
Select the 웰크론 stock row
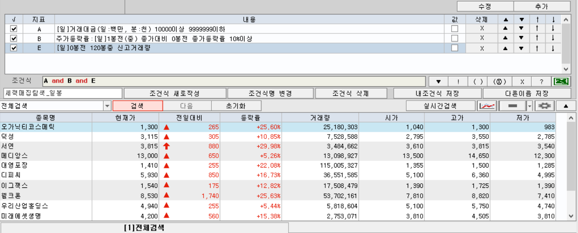coord(284,196)
